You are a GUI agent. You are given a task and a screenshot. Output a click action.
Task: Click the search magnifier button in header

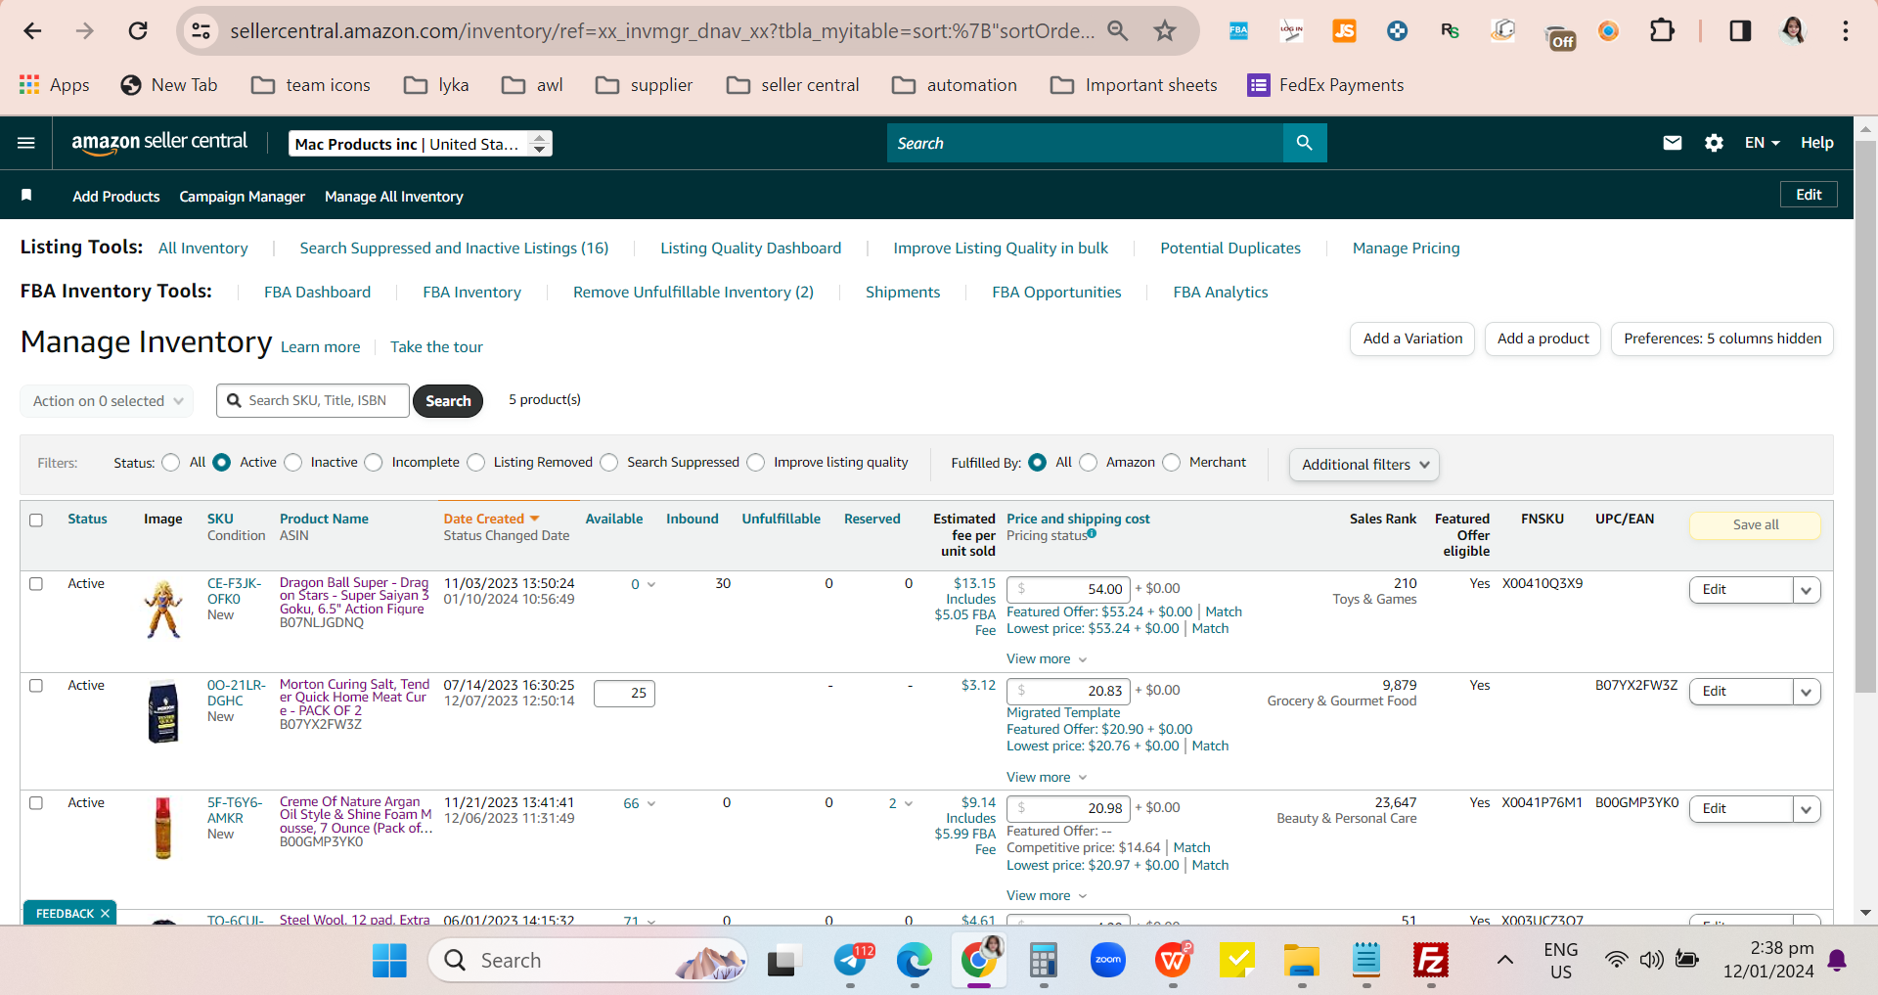coord(1304,143)
